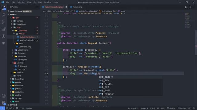
Task: Open editor More Actions menu
Action: [x=194, y=7]
